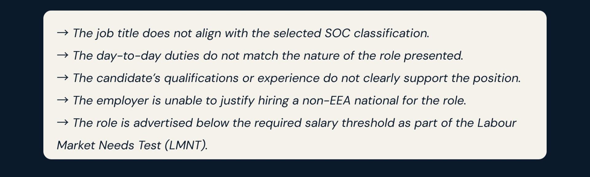Click the arrow before 'The job title'
This screenshot has height=177, width=590.
pyautogui.click(x=62, y=33)
